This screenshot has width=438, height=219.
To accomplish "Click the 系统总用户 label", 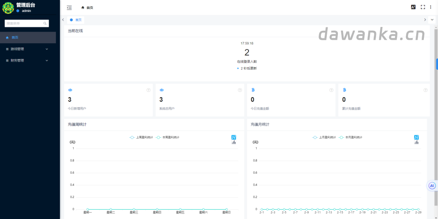I will click(167, 108).
